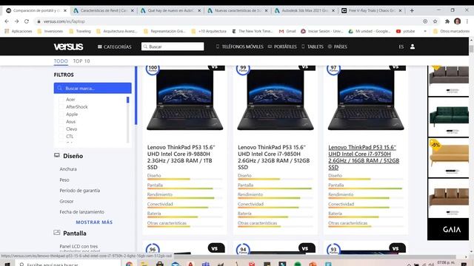Viewport: 474px width, 266px height.
Task: Click the green sofa ad thumbnail
Action: point(448,117)
